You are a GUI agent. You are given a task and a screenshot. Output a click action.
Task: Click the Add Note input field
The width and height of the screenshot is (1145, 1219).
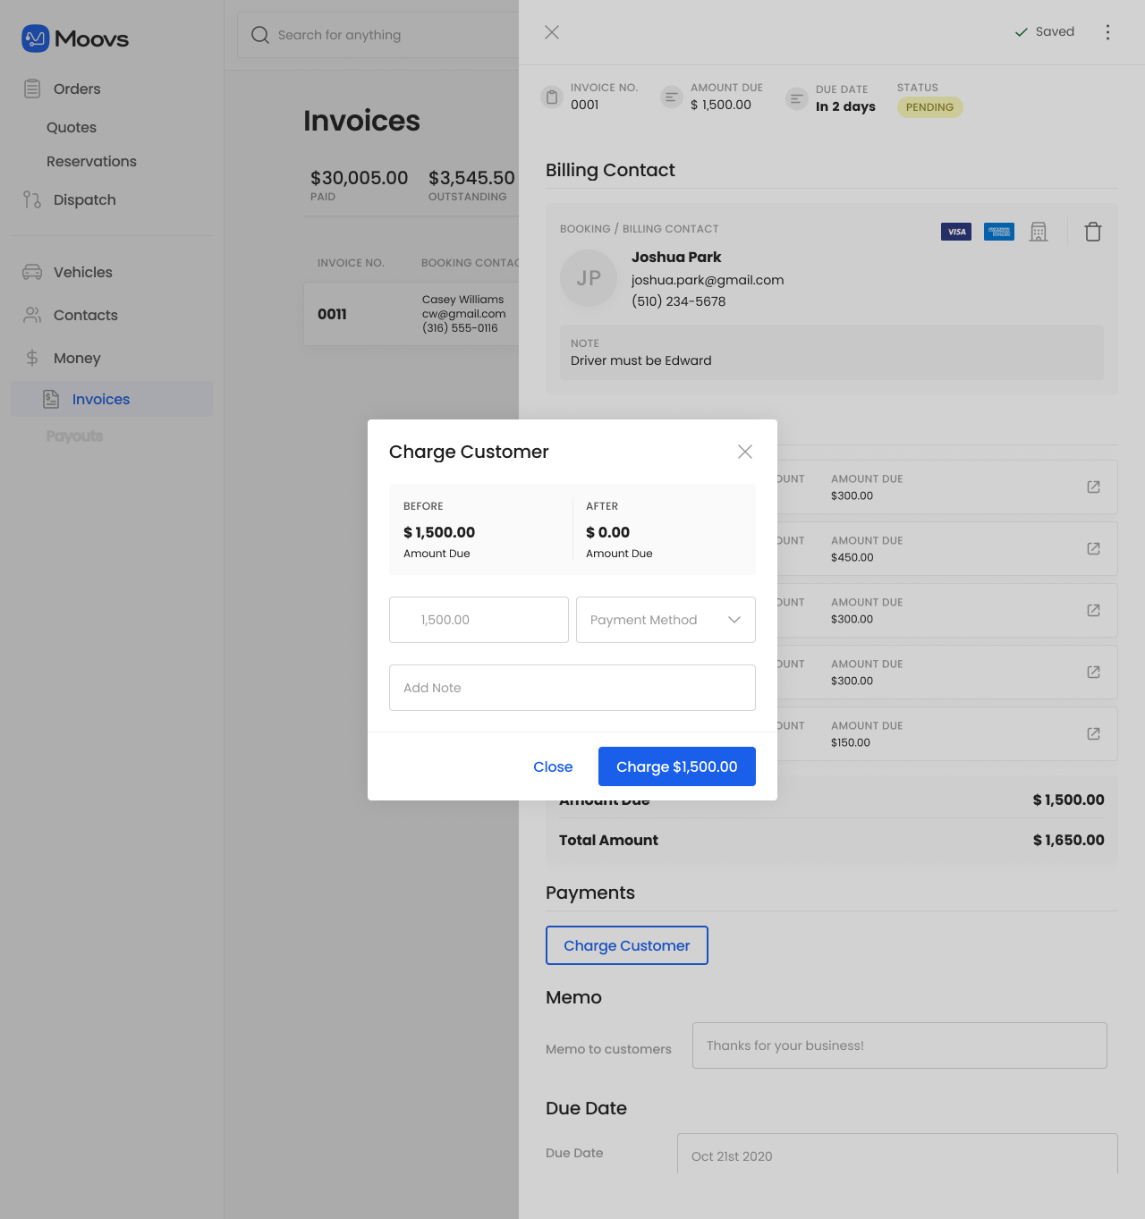tap(572, 688)
